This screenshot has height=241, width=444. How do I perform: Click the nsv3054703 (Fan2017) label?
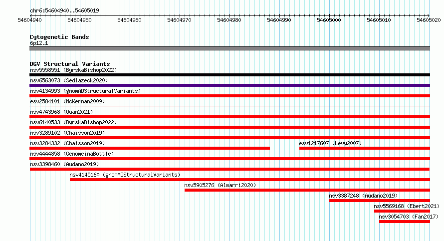[x=409, y=217]
